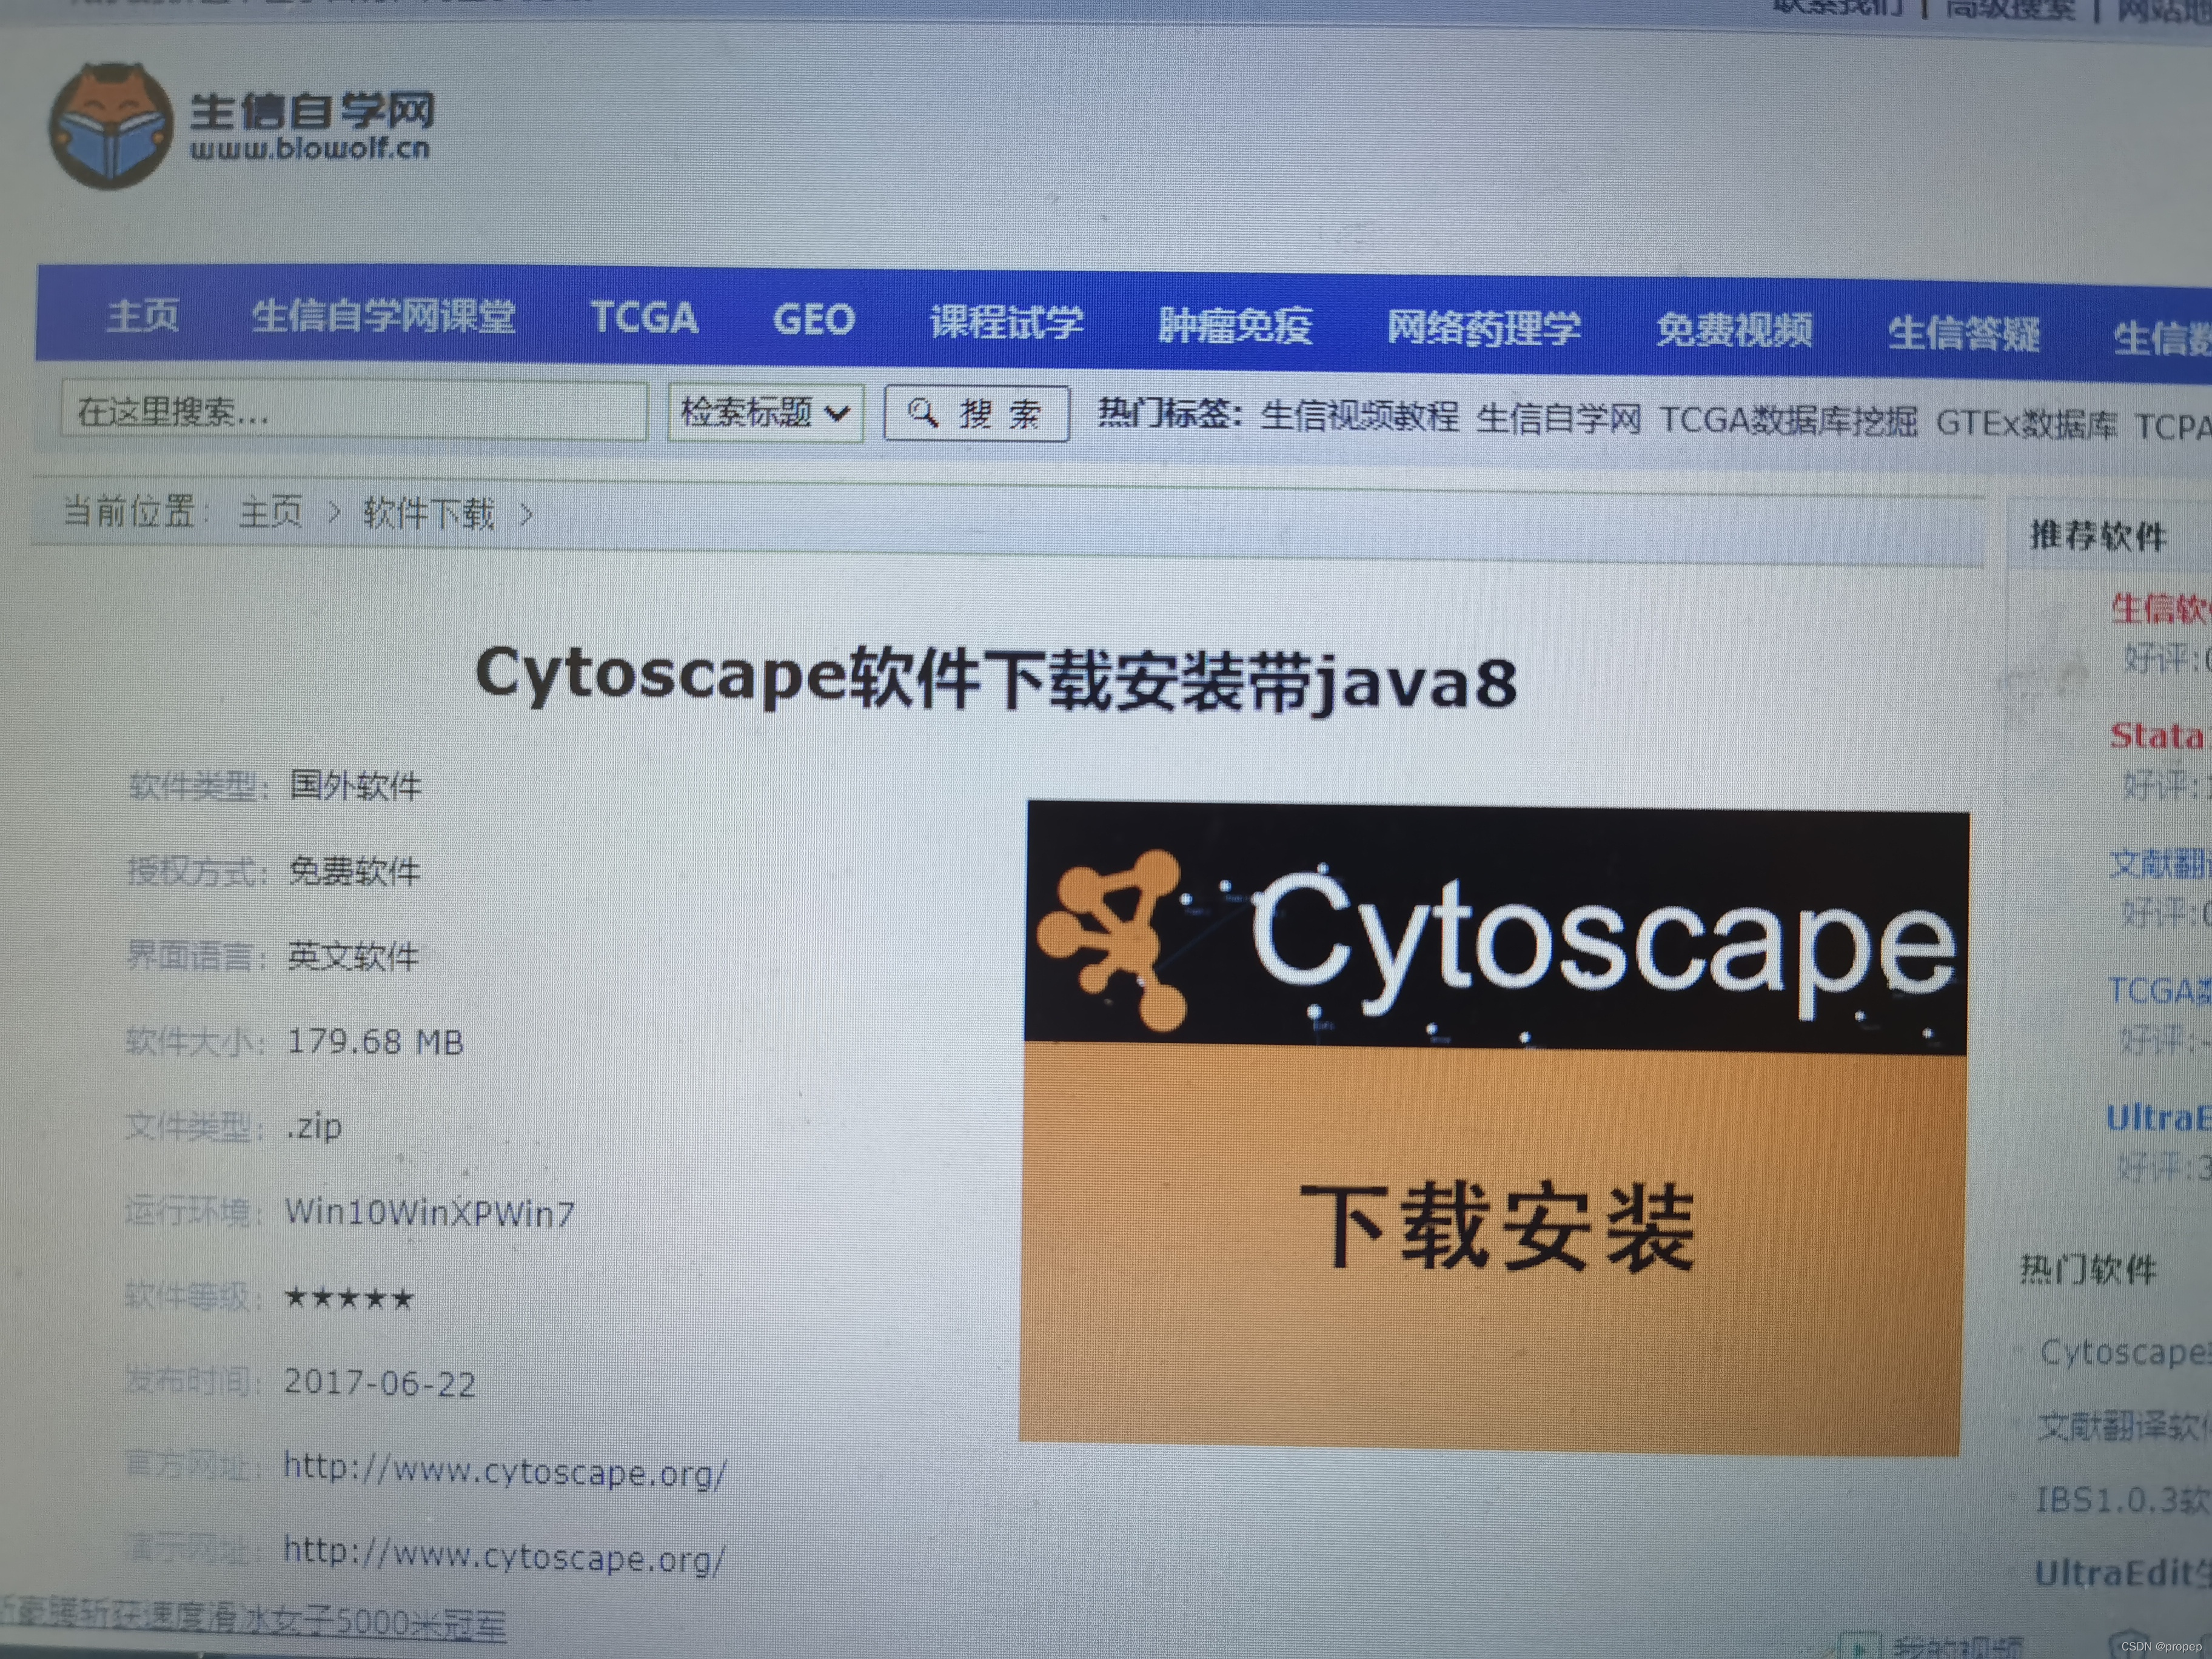Click the file size 179.68 MB
Screen dimensions: 2212x1659
pos(375,1041)
